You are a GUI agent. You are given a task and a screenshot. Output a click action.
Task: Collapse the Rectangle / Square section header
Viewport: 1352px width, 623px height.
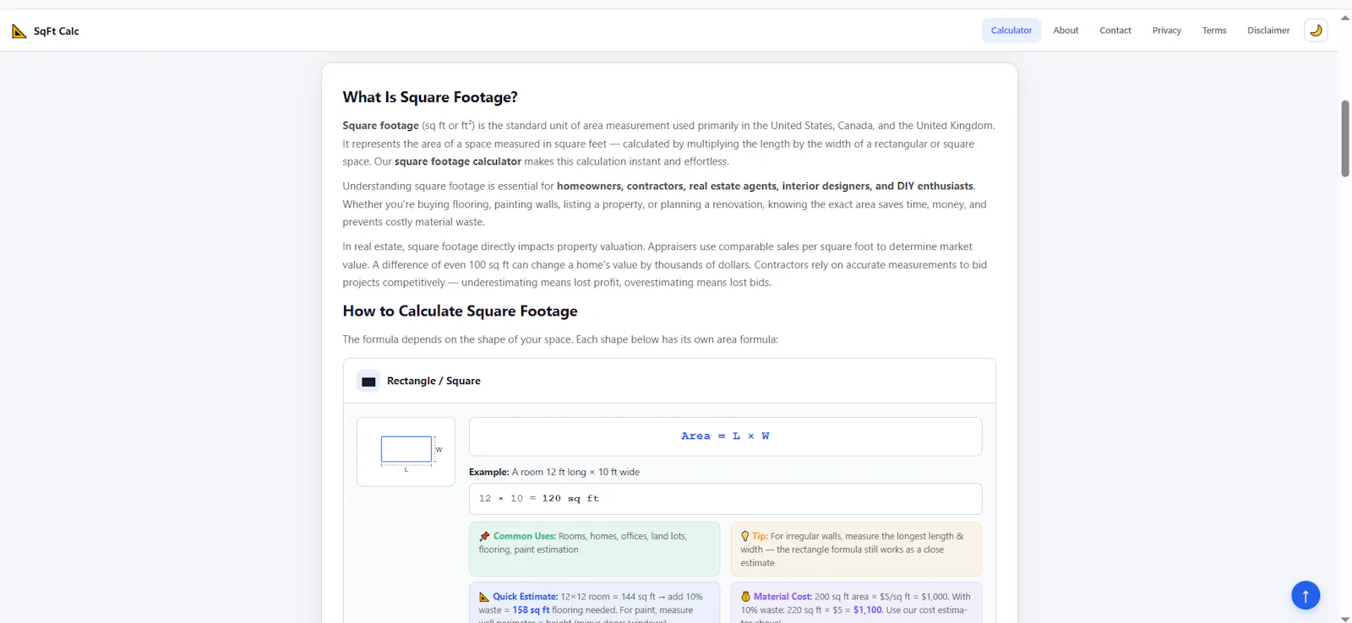click(x=669, y=381)
